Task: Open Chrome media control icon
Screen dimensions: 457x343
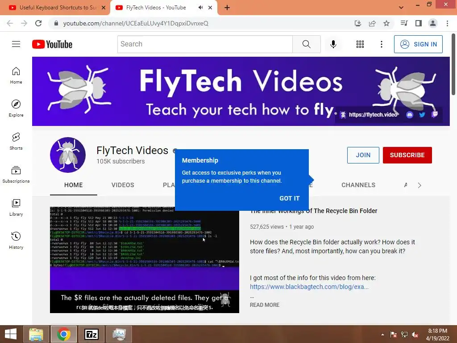Action: pos(404,23)
